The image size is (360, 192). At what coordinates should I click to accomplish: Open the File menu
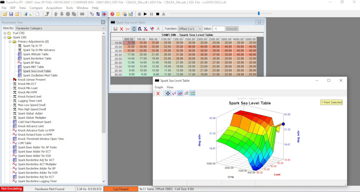(x=4, y=8)
